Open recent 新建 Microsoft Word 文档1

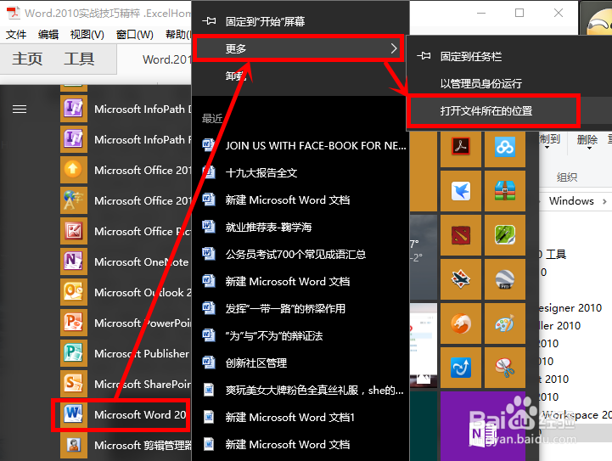click(300, 417)
